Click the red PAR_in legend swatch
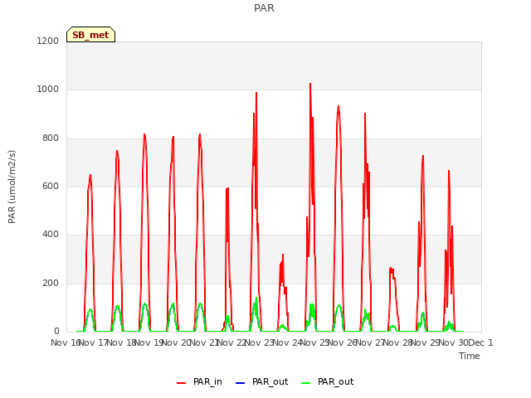The width and height of the screenshot is (531, 398). 182,383
